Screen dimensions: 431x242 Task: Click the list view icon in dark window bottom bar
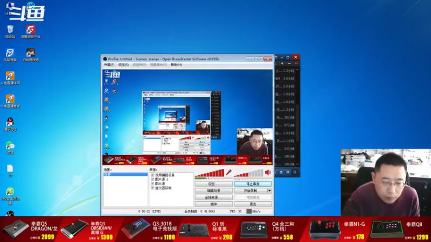point(295,172)
